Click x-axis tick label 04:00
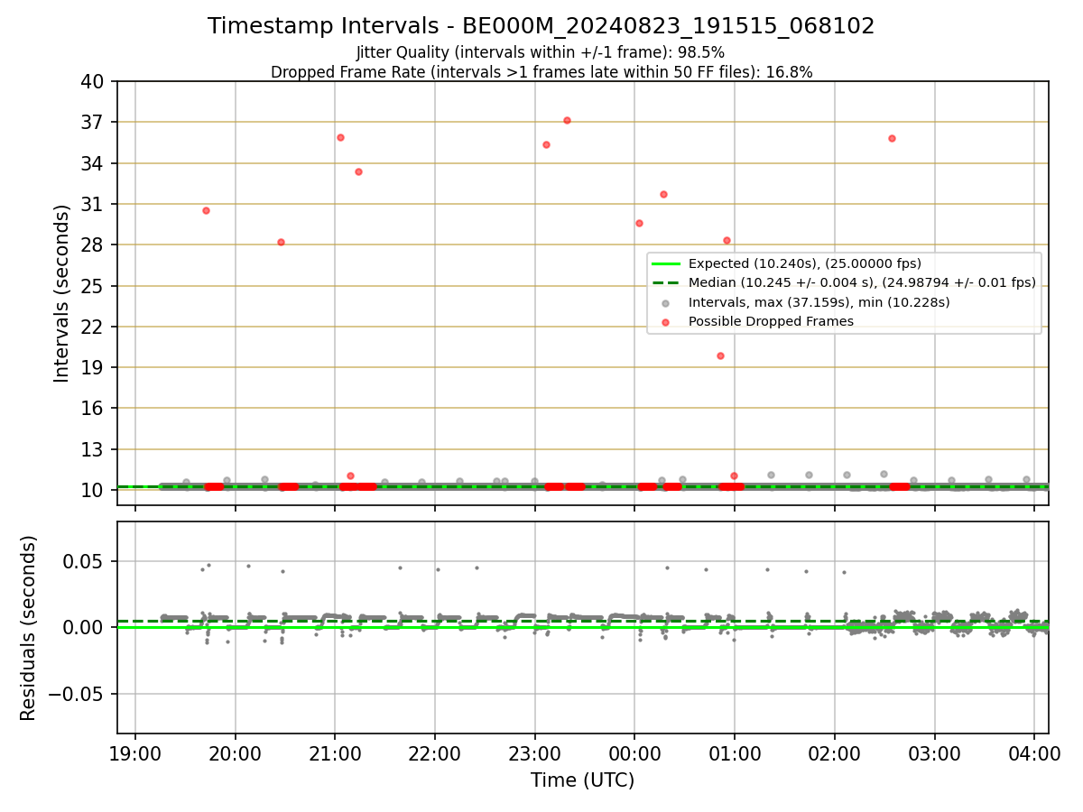This screenshot has width=1083, height=812. (1033, 752)
